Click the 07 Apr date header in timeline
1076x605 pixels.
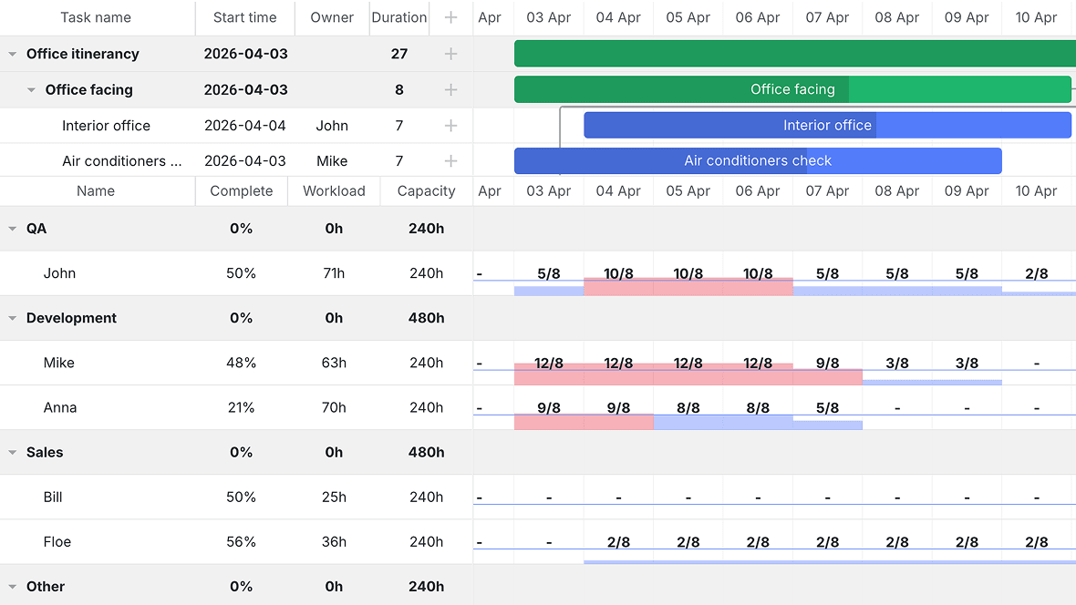click(827, 18)
